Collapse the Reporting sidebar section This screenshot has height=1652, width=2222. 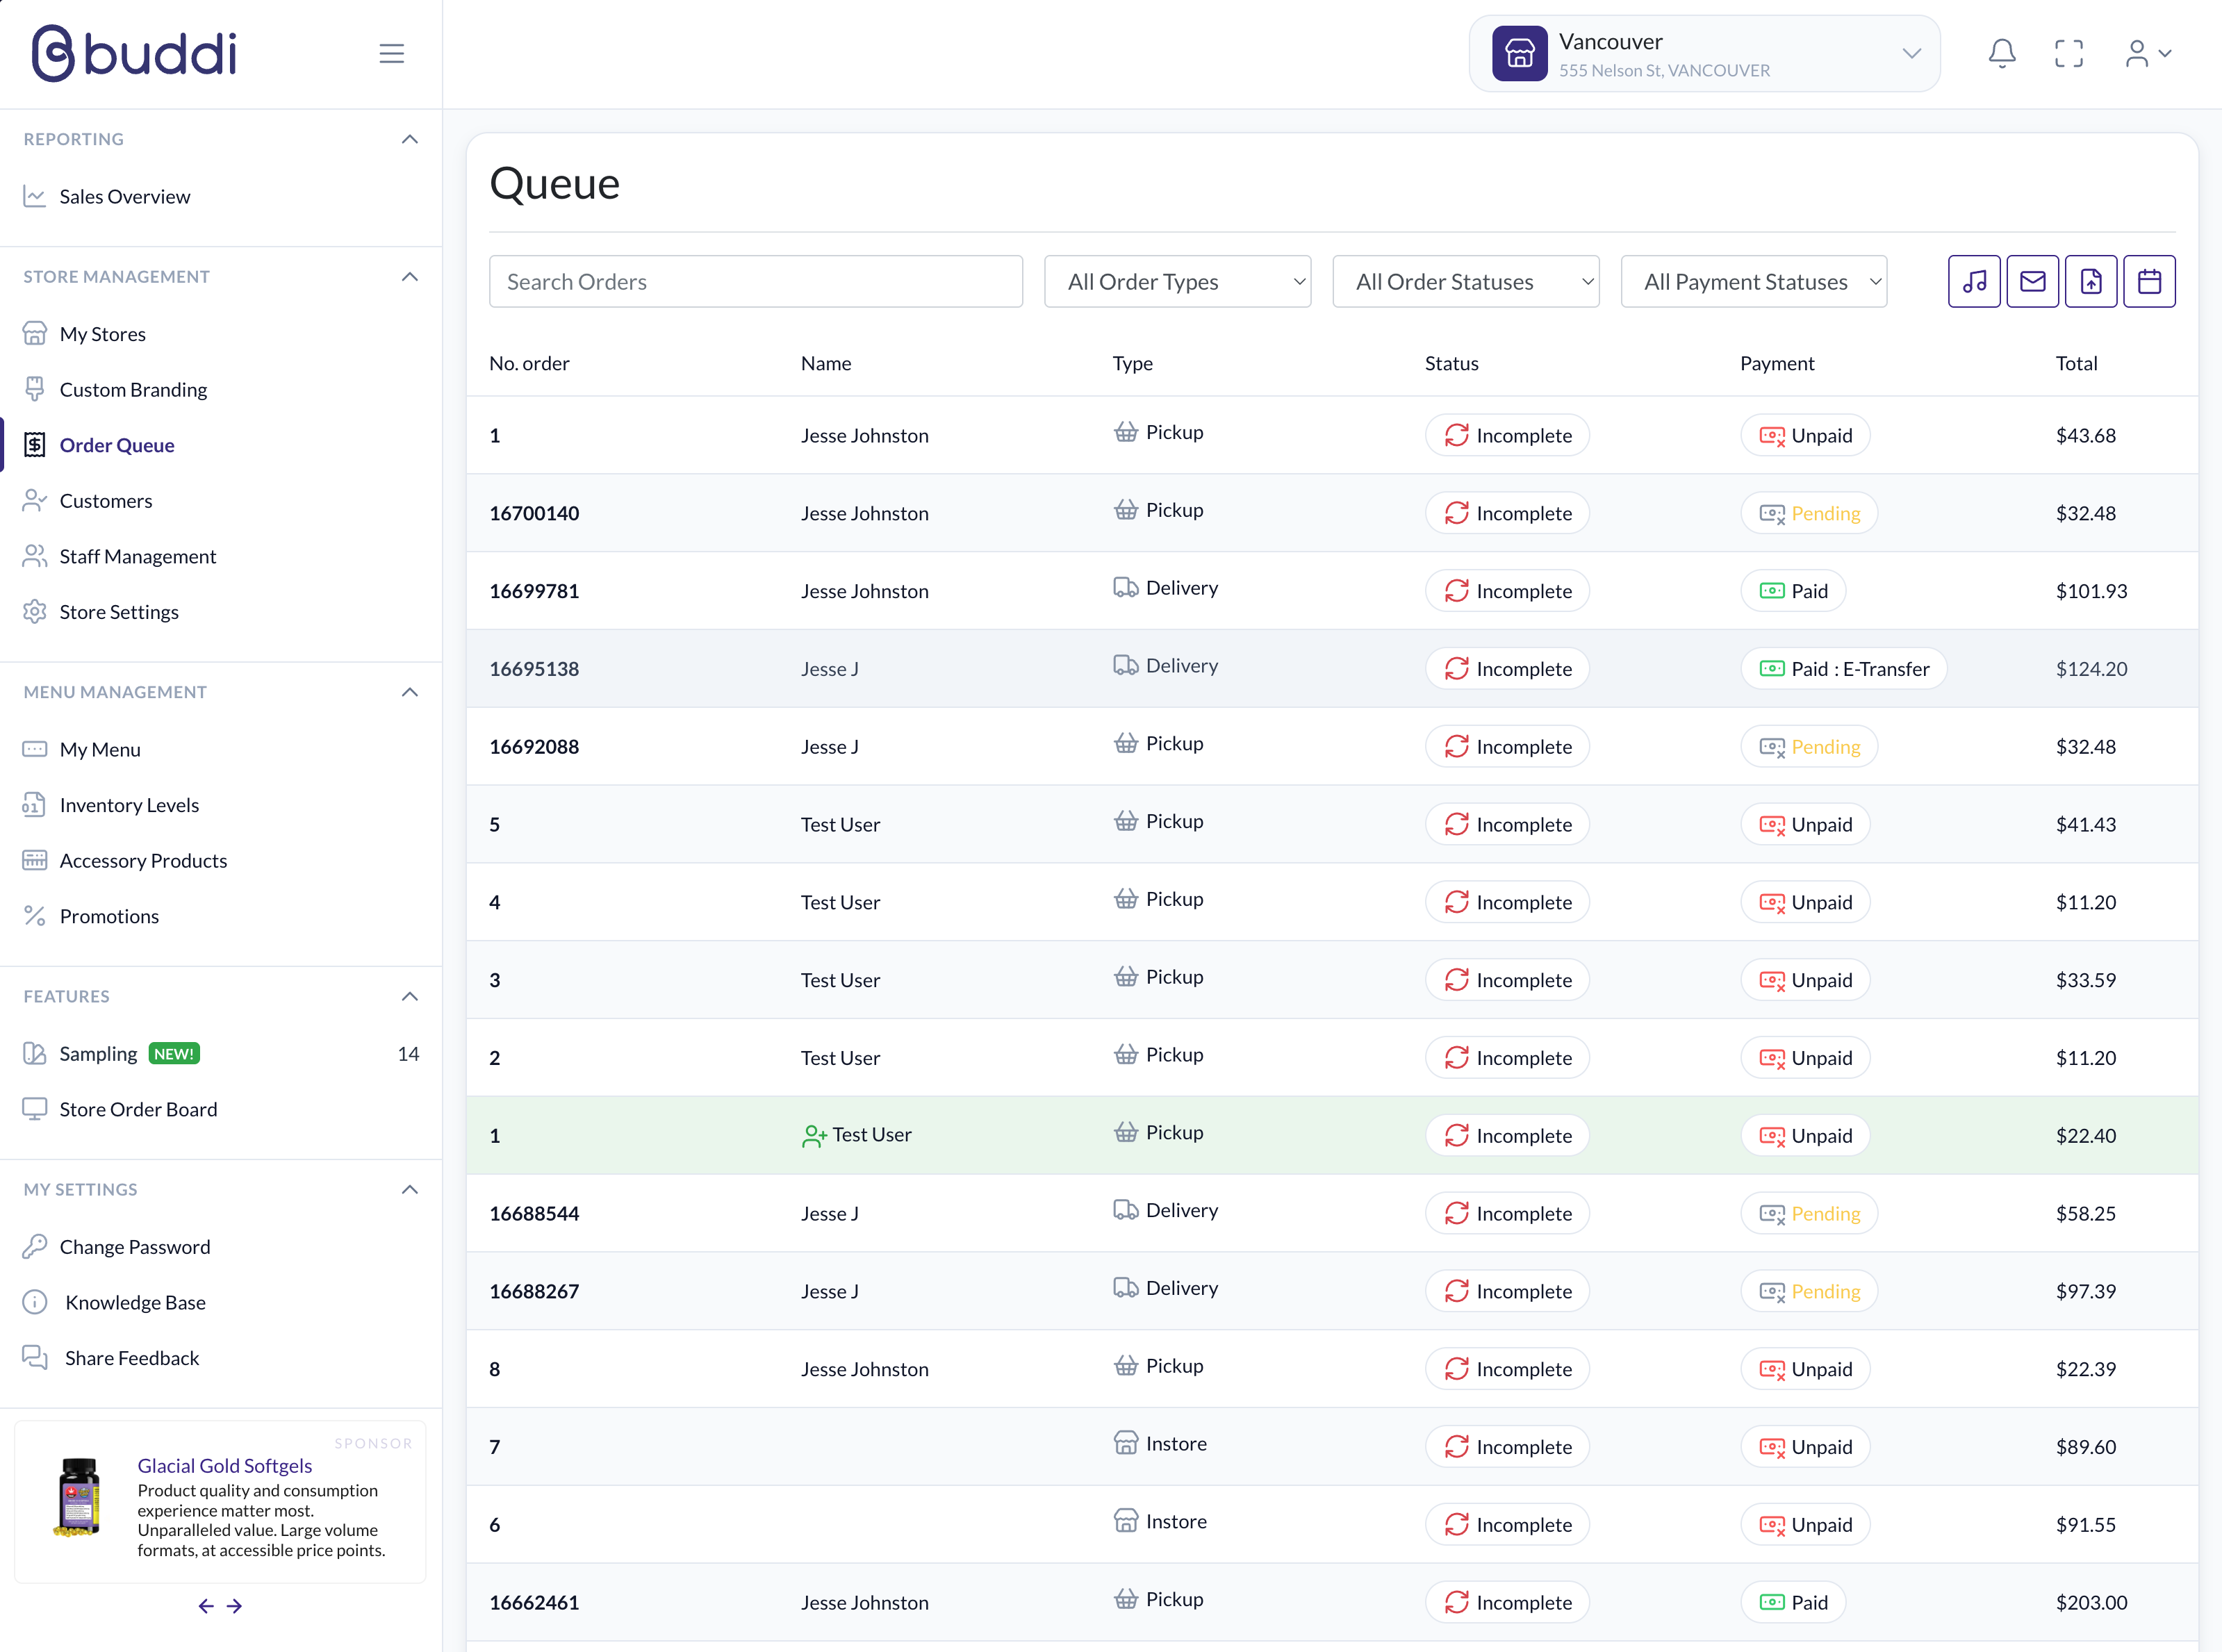[x=409, y=139]
